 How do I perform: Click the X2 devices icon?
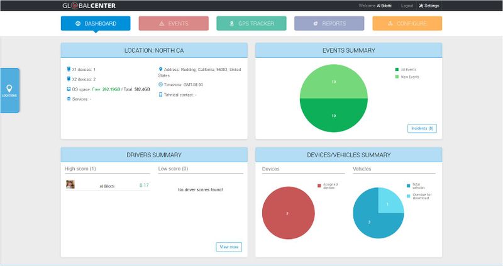pyautogui.click(x=69, y=79)
